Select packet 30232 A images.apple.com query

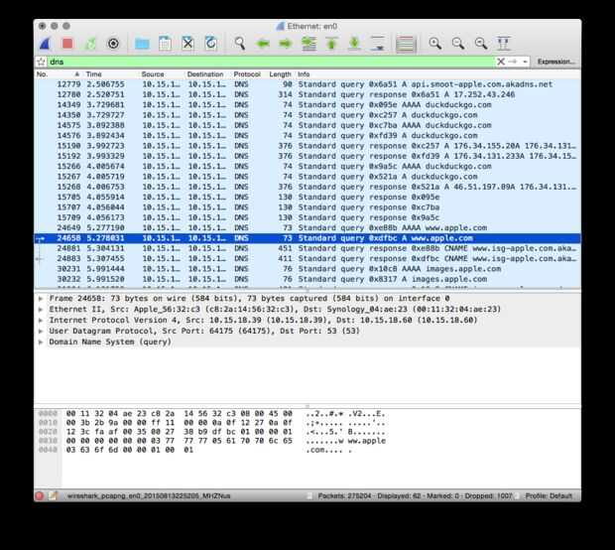(x=307, y=279)
